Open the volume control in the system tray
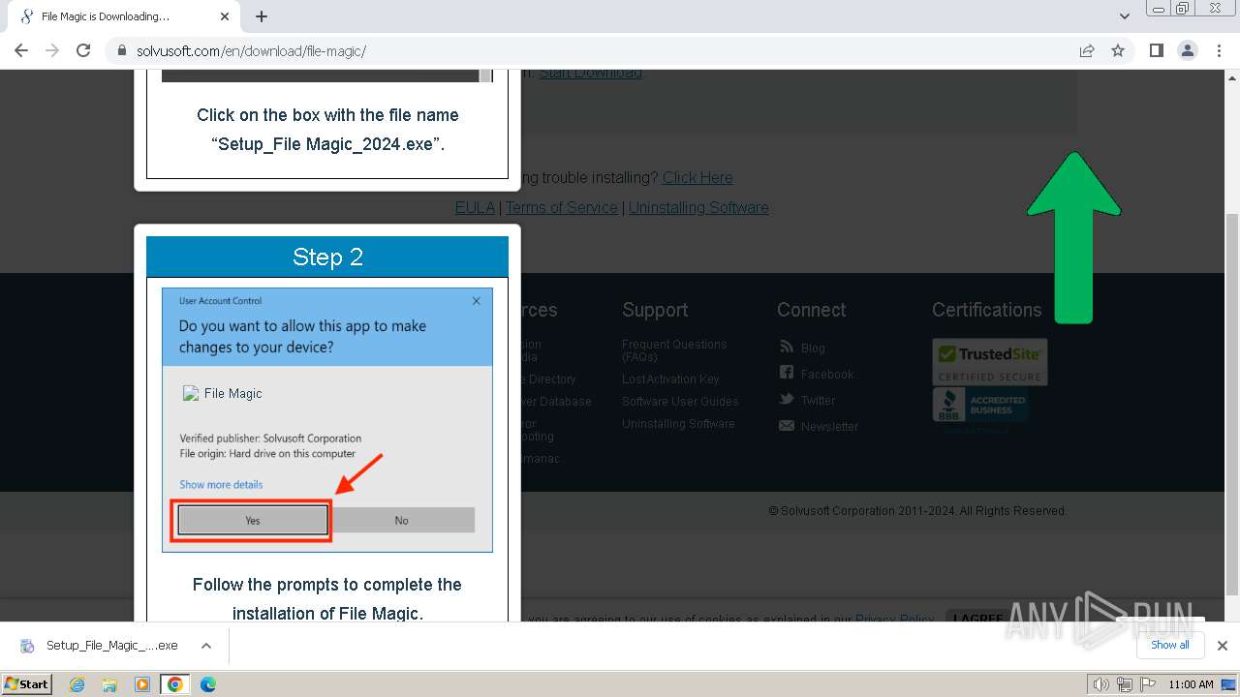 tap(1100, 684)
